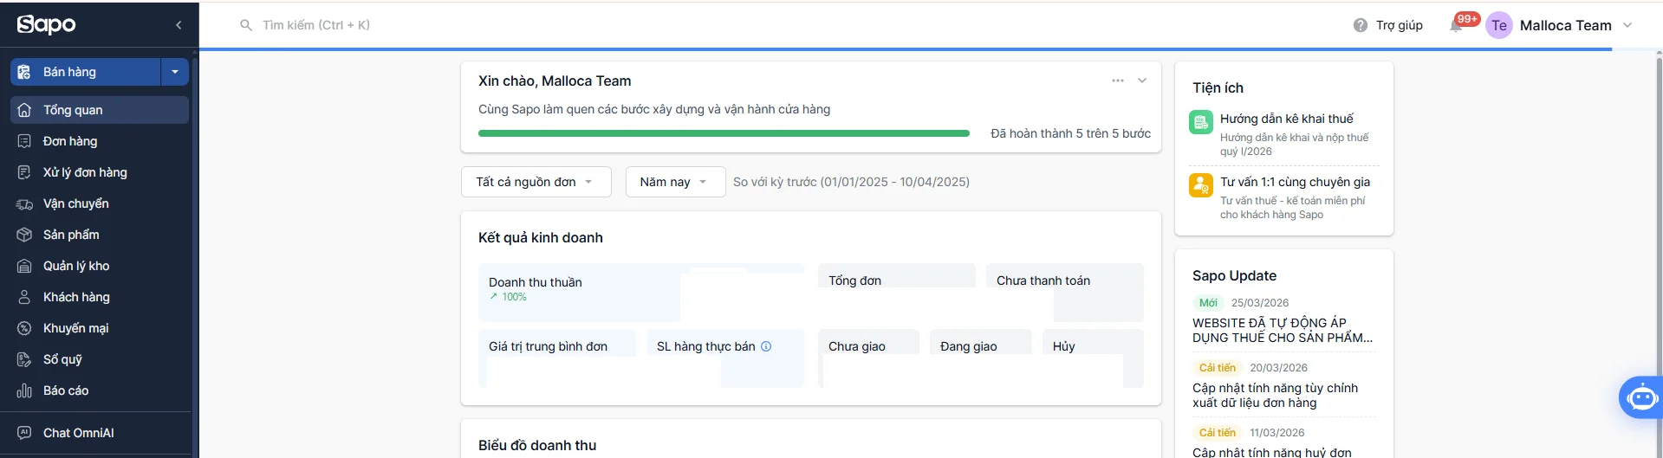Screen dimensions: 1663x458
Task: Open the Năm nay period dropdown
Action: (675, 182)
